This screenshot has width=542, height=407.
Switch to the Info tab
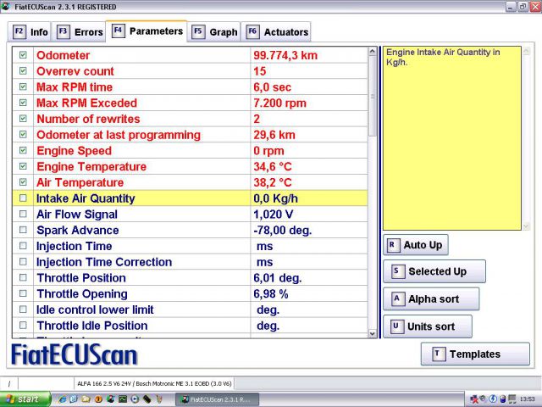click(x=30, y=32)
